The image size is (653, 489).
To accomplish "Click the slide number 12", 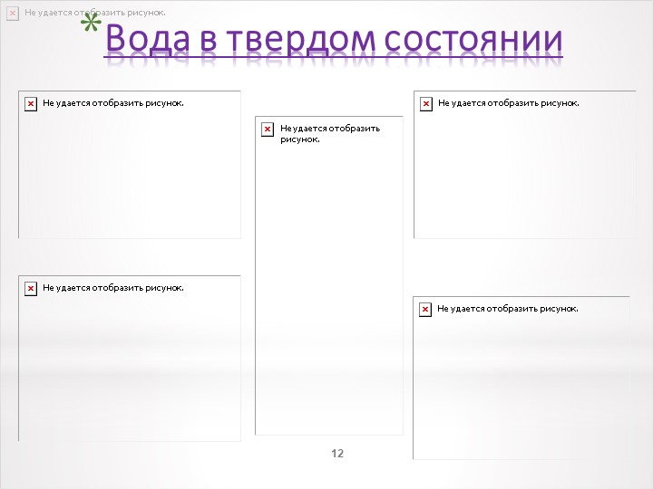I will click(337, 454).
